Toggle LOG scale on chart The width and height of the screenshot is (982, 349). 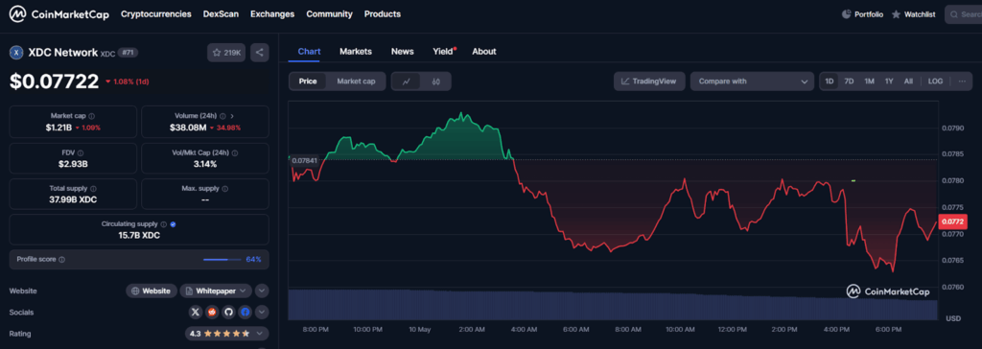point(935,81)
